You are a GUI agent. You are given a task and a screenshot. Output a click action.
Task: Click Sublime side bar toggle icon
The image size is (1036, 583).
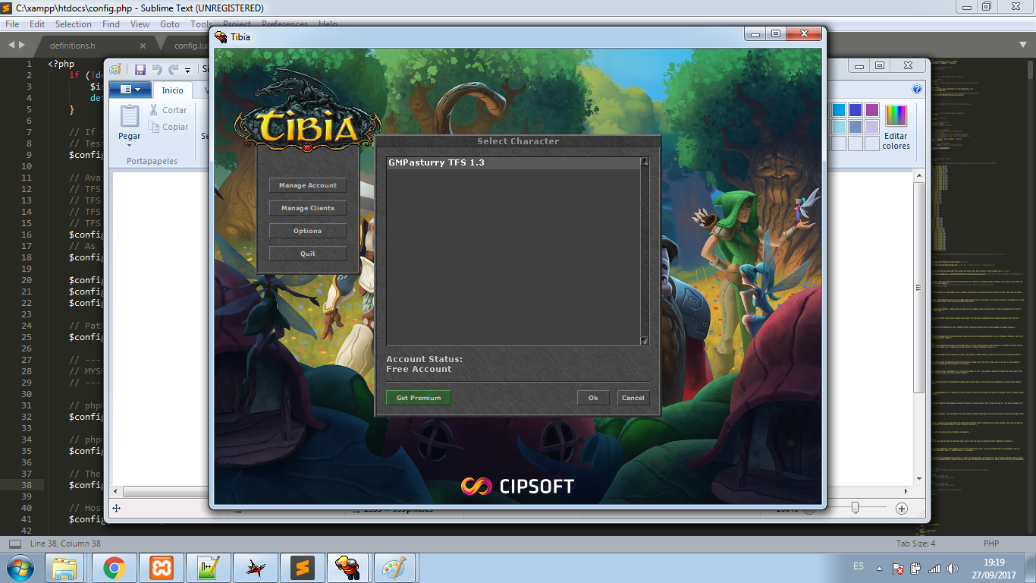(14, 544)
